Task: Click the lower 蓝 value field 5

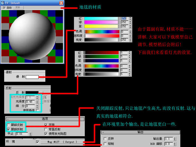Action: [x=124, y=61]
